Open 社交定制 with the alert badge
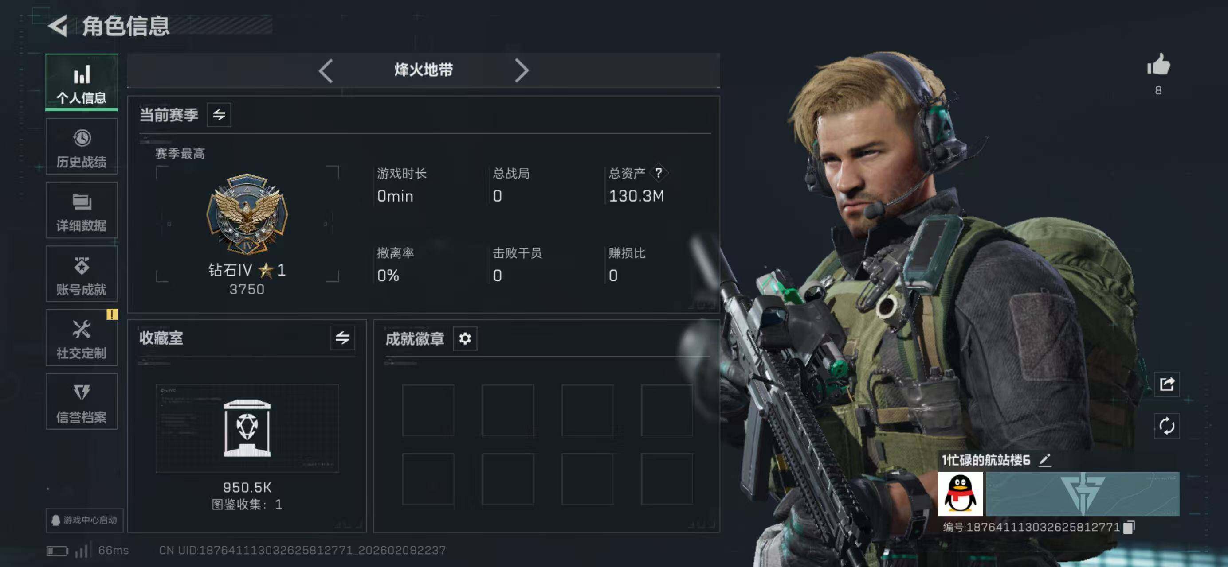 click(x=82, y=338)
